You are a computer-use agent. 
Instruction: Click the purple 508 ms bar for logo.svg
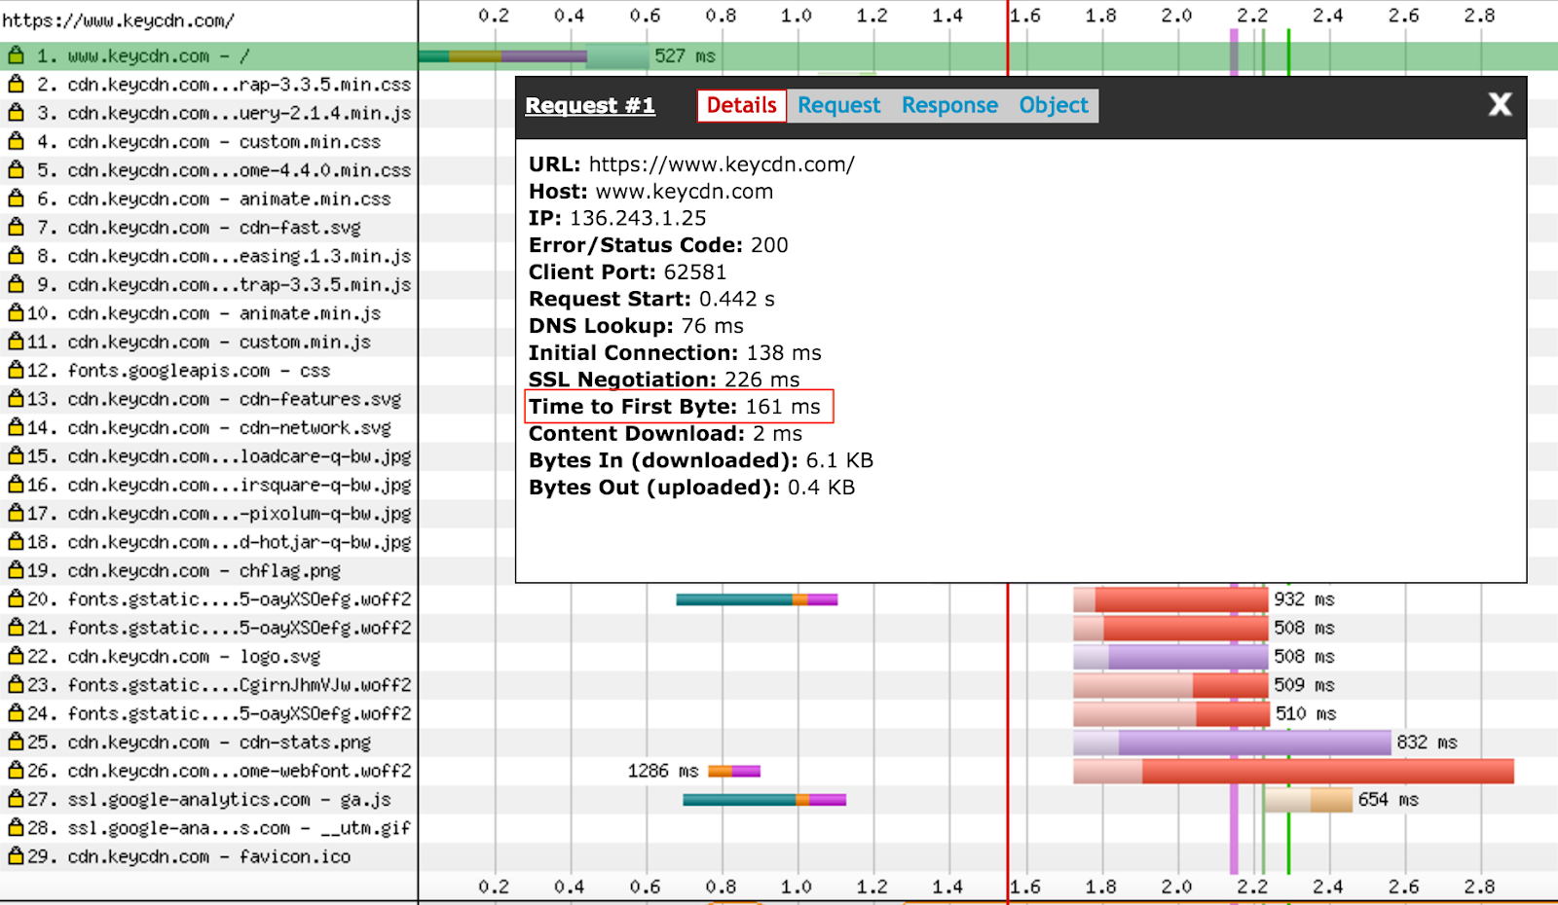click(x=1170, y=657)
